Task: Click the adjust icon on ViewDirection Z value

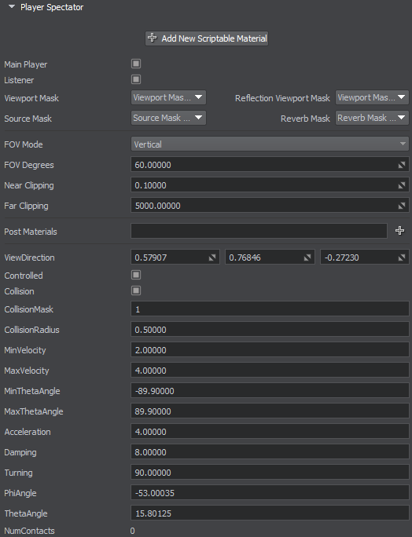Action: pos(401,258)
